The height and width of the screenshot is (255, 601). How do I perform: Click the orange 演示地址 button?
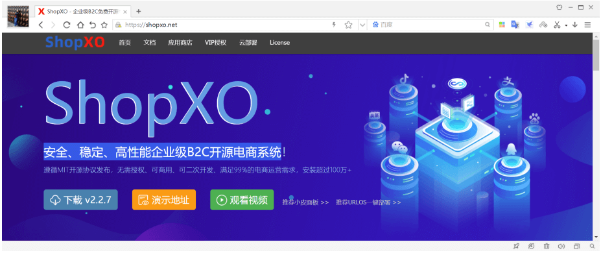point(164,200)
